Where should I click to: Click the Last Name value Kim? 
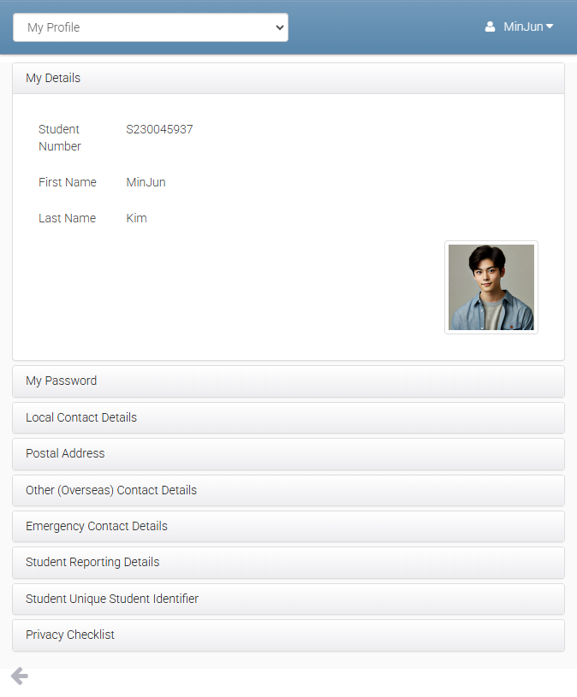136,218
